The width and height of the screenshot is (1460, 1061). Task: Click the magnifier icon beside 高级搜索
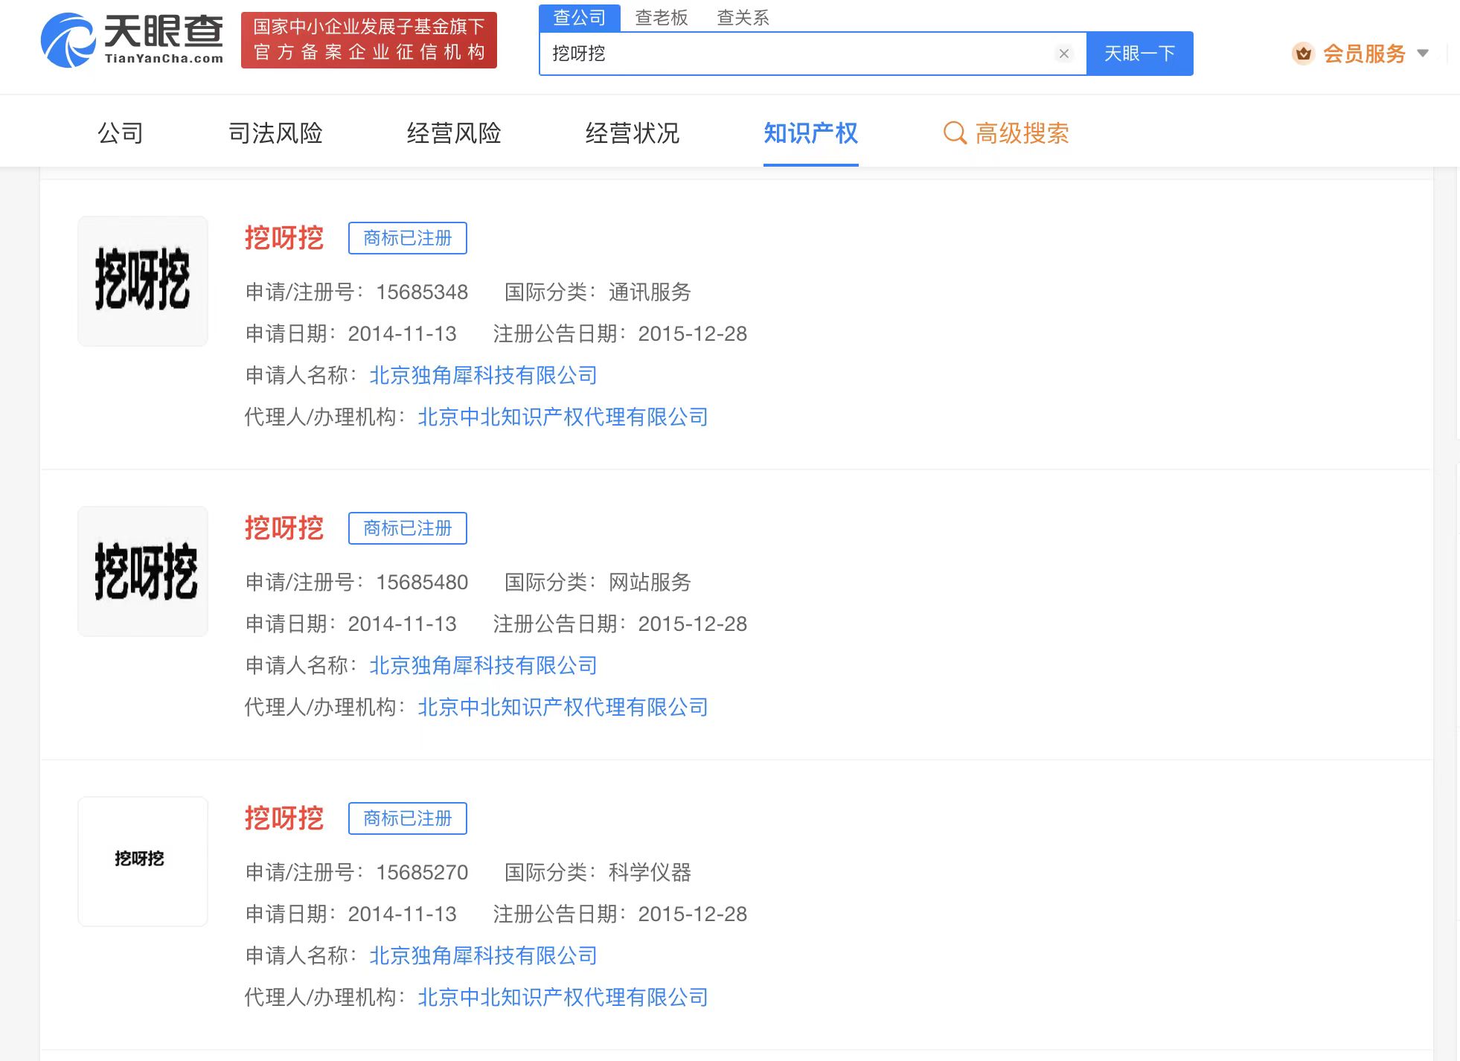tap(955, 133)
